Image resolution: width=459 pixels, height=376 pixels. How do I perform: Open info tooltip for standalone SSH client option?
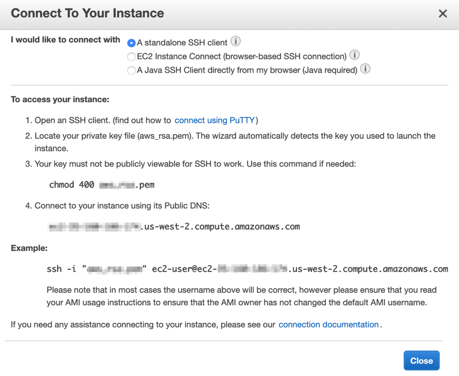click(235, 41)
